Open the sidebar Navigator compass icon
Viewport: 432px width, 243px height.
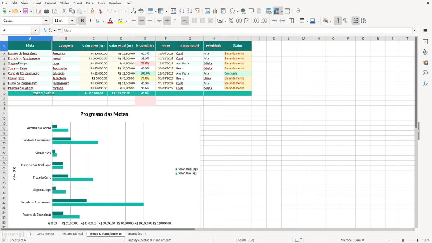pyautogui.click(x=426, y=73)
